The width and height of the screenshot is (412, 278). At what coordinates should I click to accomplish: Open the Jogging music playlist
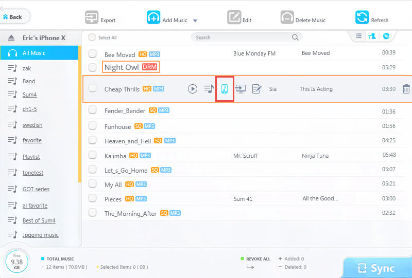pyautogui.click(x=41, y=235)
